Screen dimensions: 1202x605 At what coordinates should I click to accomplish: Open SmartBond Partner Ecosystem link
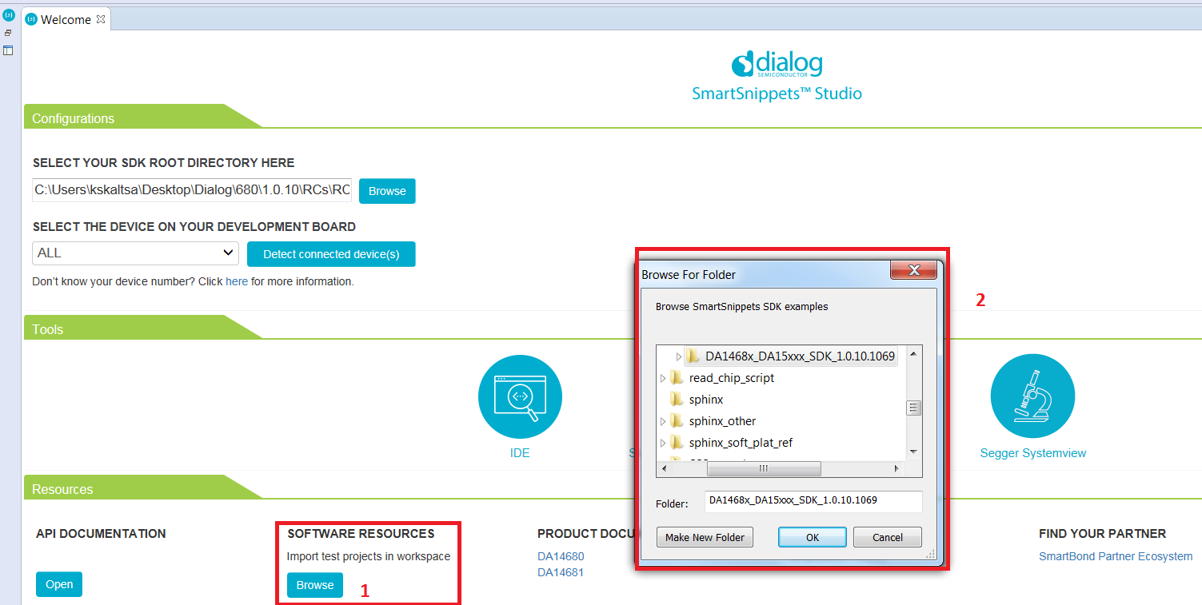(x=1116, y=556)
